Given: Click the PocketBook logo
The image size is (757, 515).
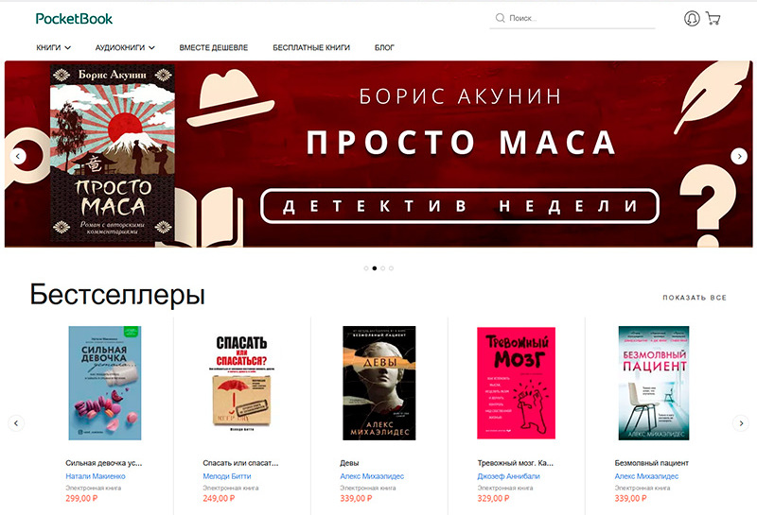Looking at the screenshot, I should click(x=74, y=19).
